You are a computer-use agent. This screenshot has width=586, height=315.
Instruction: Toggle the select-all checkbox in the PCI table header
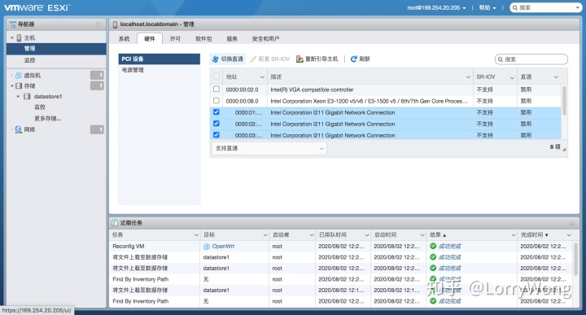(x=216, y=77)
